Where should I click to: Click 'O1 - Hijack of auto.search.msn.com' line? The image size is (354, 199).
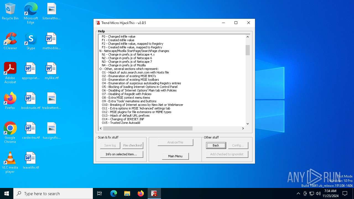pos(135,72)
